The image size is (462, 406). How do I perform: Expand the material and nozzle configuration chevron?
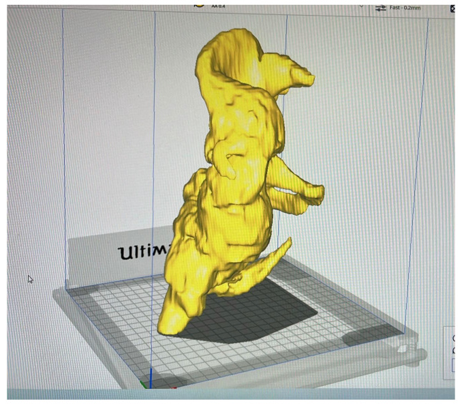[x=361, y=6]
